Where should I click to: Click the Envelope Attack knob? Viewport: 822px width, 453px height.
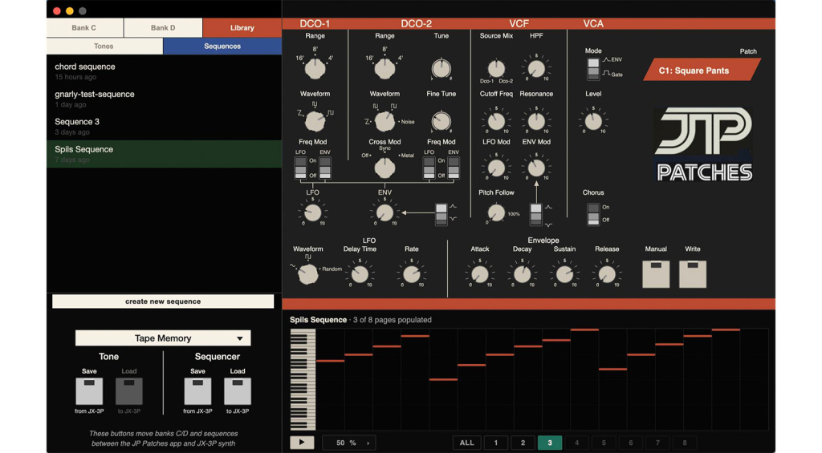[x=479, y=274]
